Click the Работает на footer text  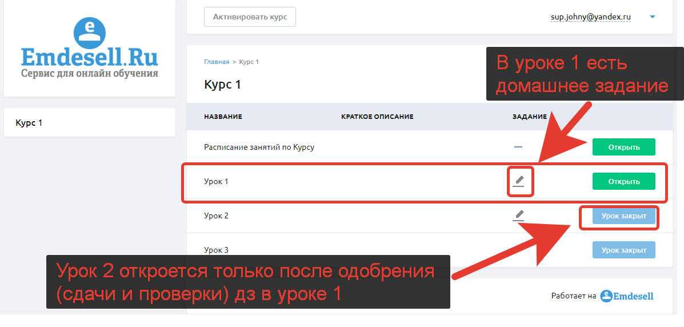(x=574, y=296)
